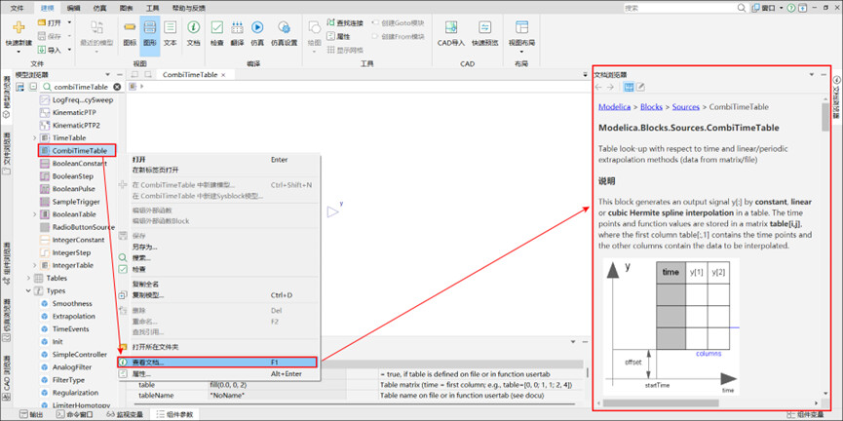
Task: Follow the Modelica breadcrumb link
Action: click(615, 107)
